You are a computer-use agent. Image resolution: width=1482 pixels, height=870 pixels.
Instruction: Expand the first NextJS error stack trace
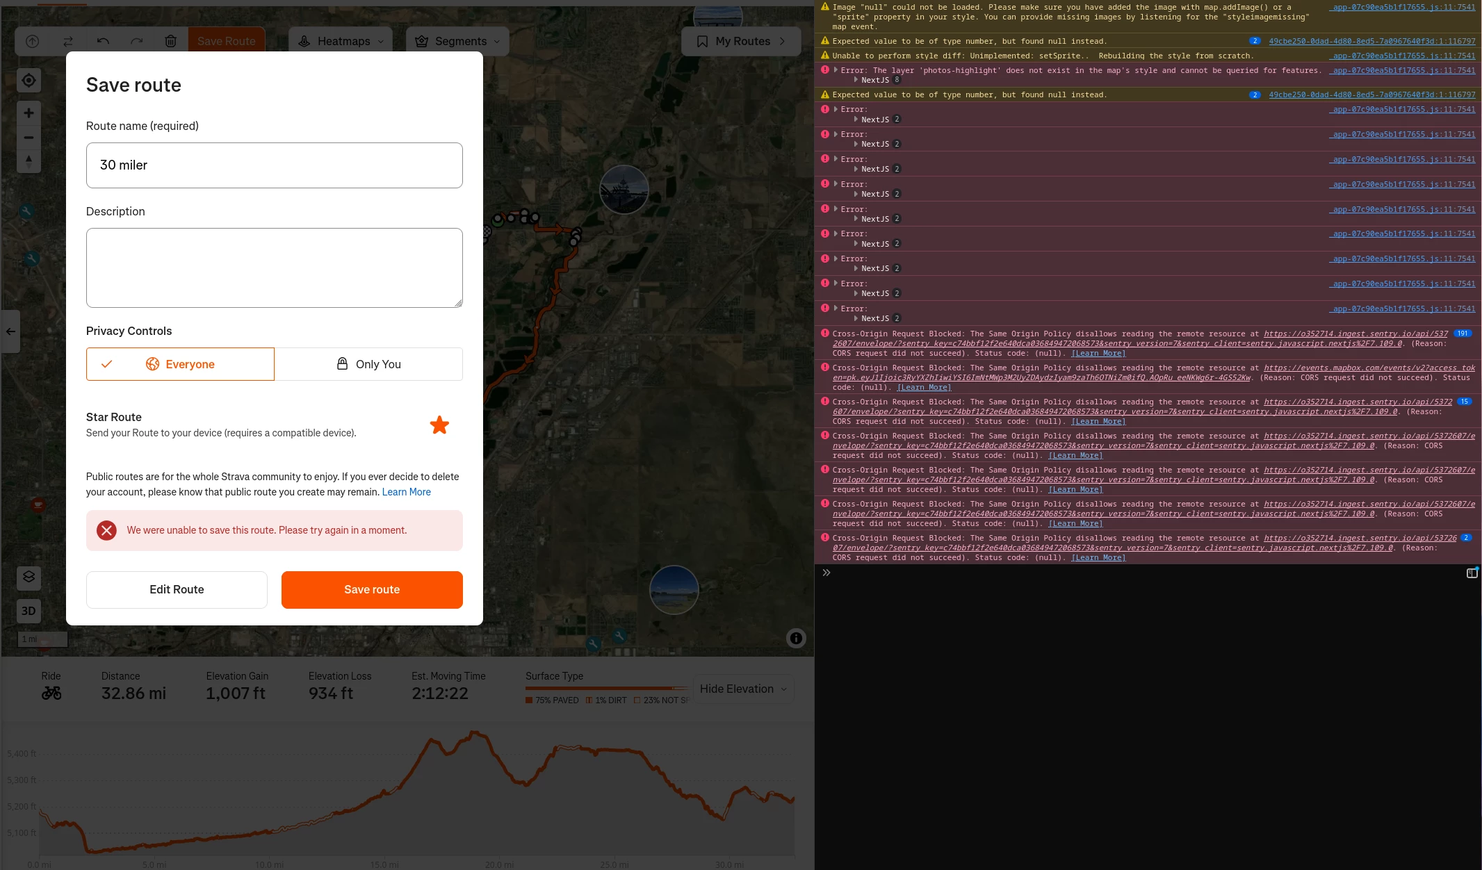[x=856, y=80]
